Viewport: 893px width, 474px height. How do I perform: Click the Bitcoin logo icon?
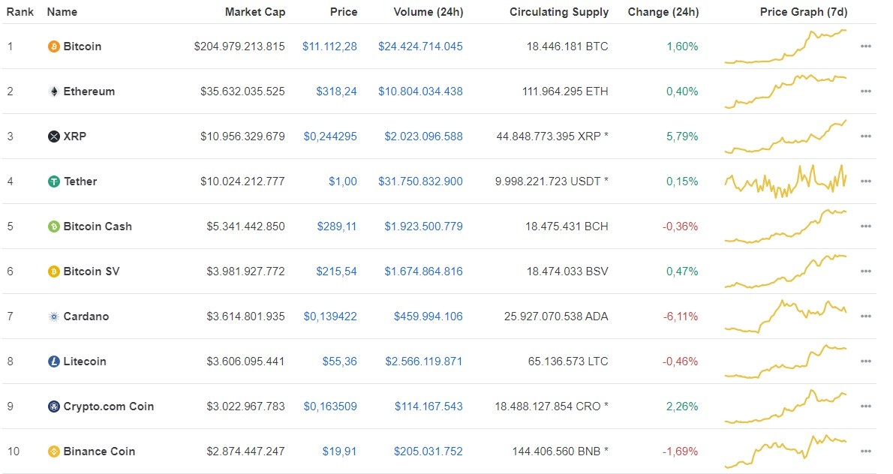[53, 46]
